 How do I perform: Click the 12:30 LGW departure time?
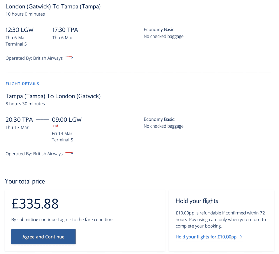(x=20, y=30)
